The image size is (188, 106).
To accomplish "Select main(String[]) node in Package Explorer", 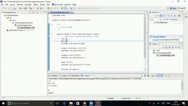I will [x=26, y=28].
